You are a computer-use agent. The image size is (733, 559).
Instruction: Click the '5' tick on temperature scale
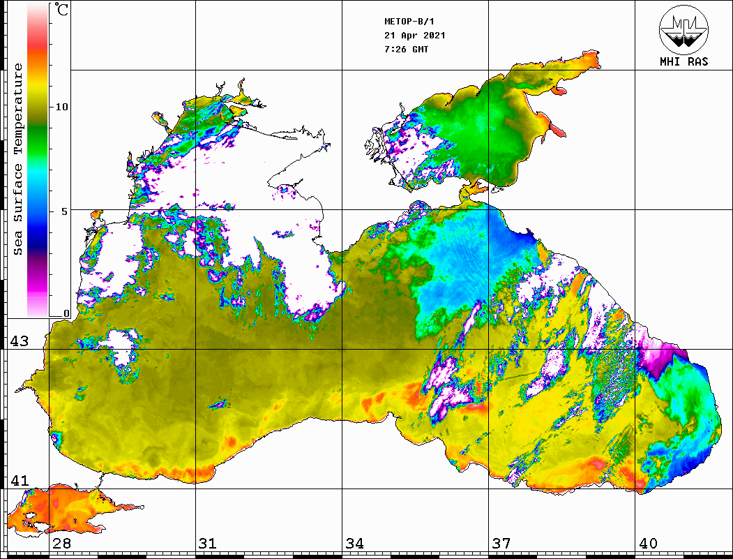pyautogui.click(x=65, y=211)
